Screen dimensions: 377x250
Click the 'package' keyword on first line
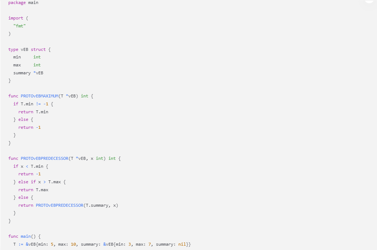point(17,3)
